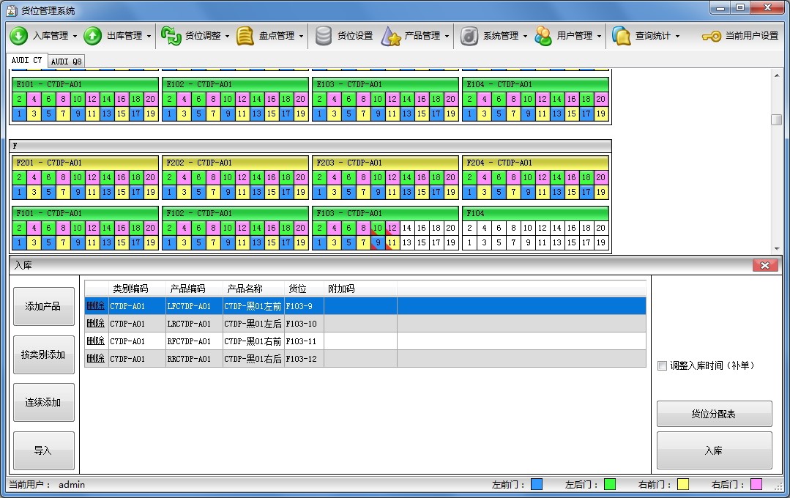
Task: Click the 货位分配表 button
Action: [714, 414]
